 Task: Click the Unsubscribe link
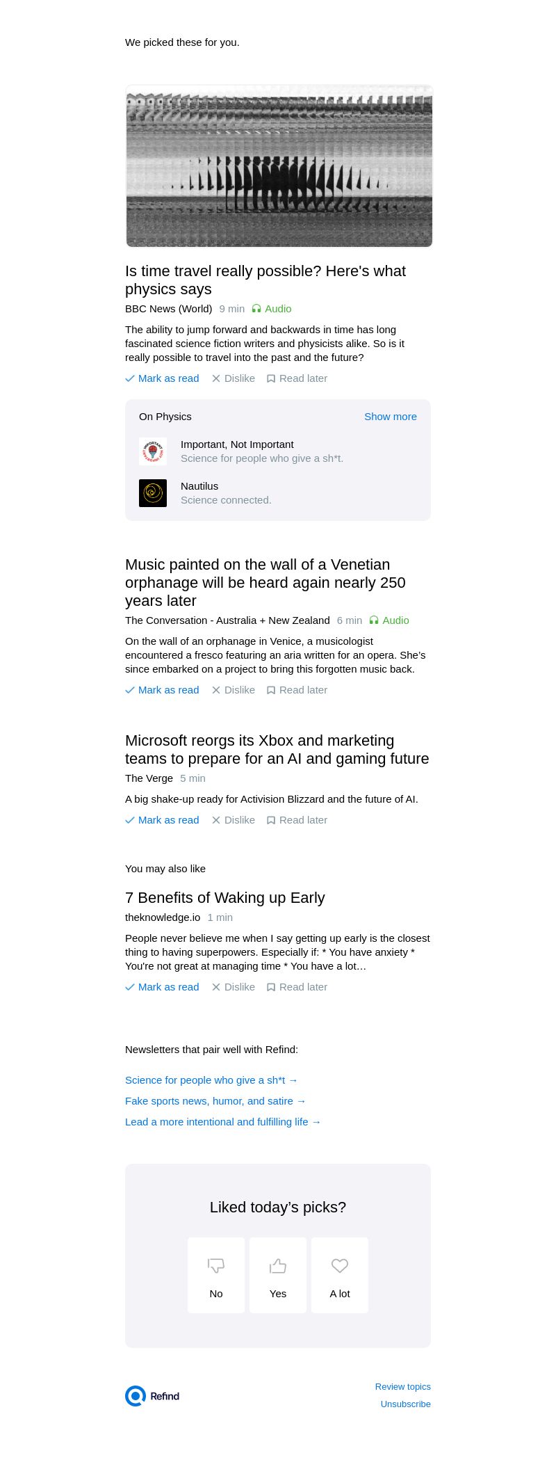click(x=405, y=1404)
